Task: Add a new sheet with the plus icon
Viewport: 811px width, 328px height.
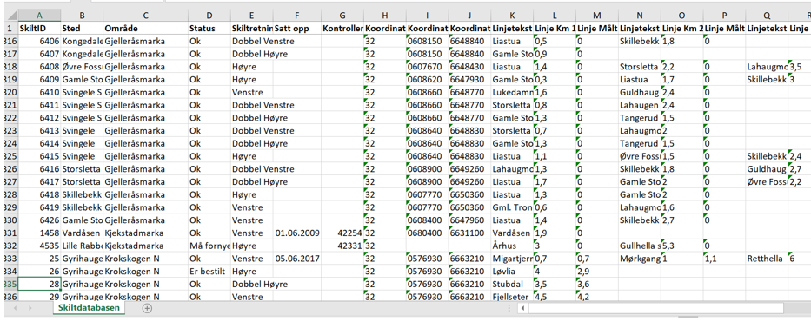Action: pyautogui.click(x=147, y=308)
